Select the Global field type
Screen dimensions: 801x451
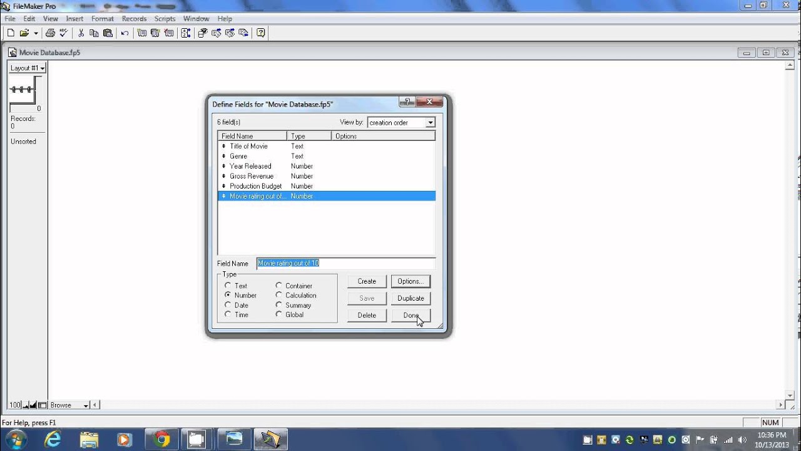[x=290, y=314]
